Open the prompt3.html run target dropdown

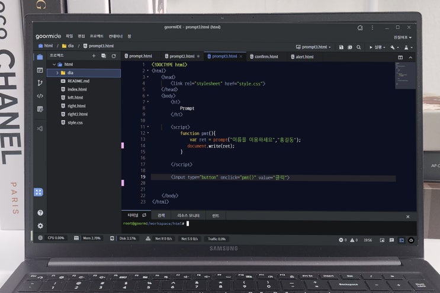click(313, 47)
